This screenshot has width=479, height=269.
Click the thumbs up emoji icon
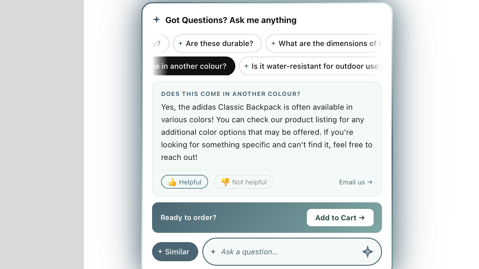tap(172, 182)
